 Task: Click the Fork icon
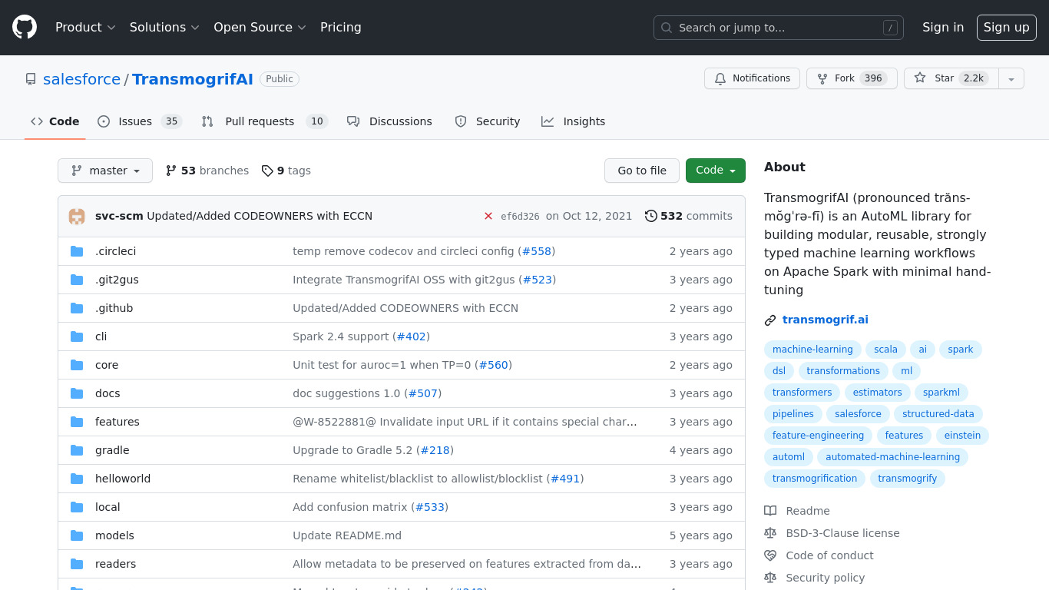(x=822, y=78)
